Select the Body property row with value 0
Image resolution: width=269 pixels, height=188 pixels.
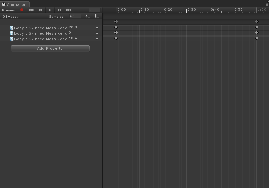pos(51,33)
